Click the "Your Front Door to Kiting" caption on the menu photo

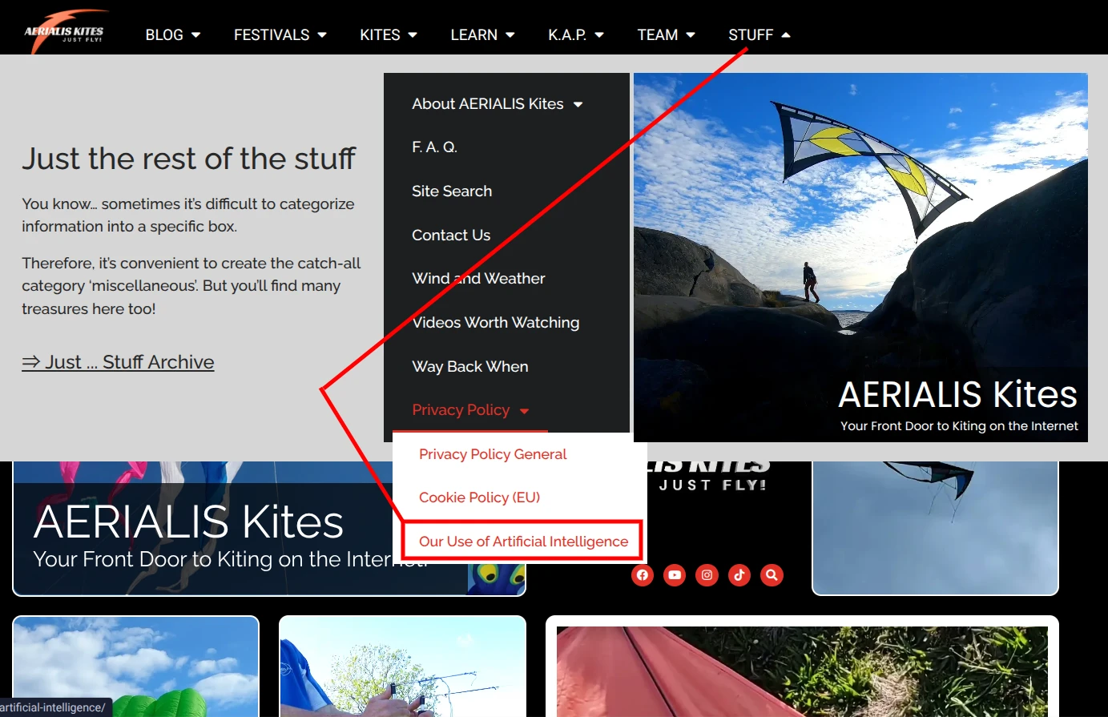tap(959, 426)
